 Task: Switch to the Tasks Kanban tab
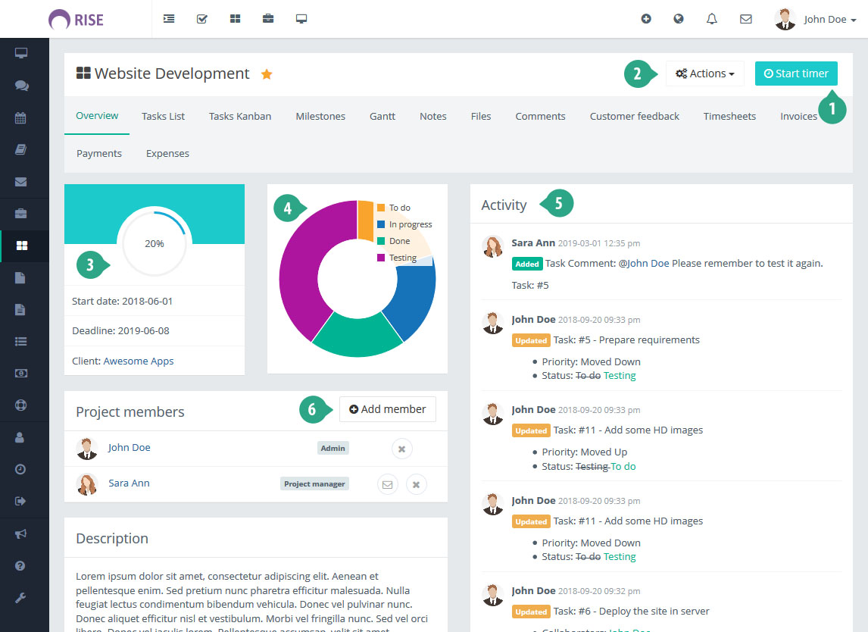pos(239,116)
